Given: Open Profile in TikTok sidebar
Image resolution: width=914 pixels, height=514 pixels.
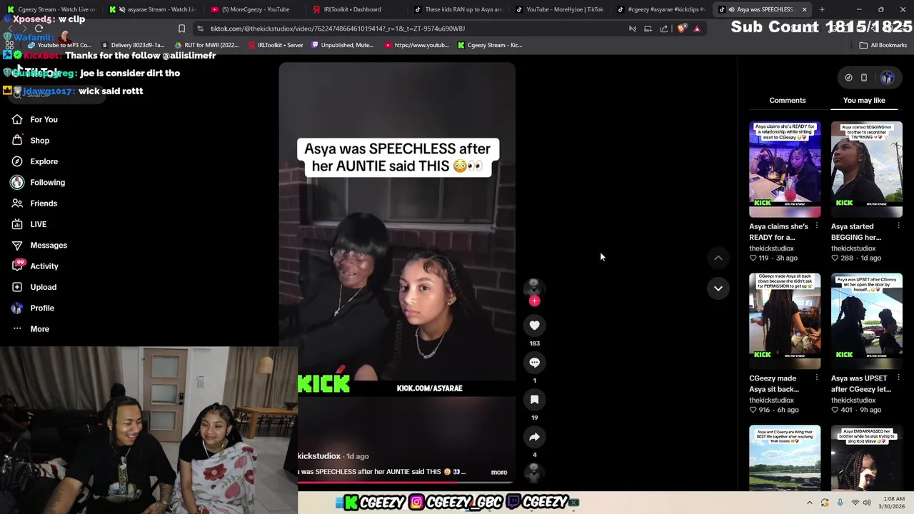Looking at the screenshot, I should (x=33, y=308).
